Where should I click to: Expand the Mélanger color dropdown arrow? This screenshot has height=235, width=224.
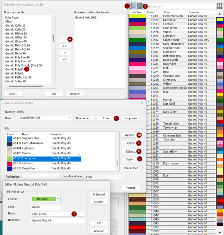(x=58, y=199)
